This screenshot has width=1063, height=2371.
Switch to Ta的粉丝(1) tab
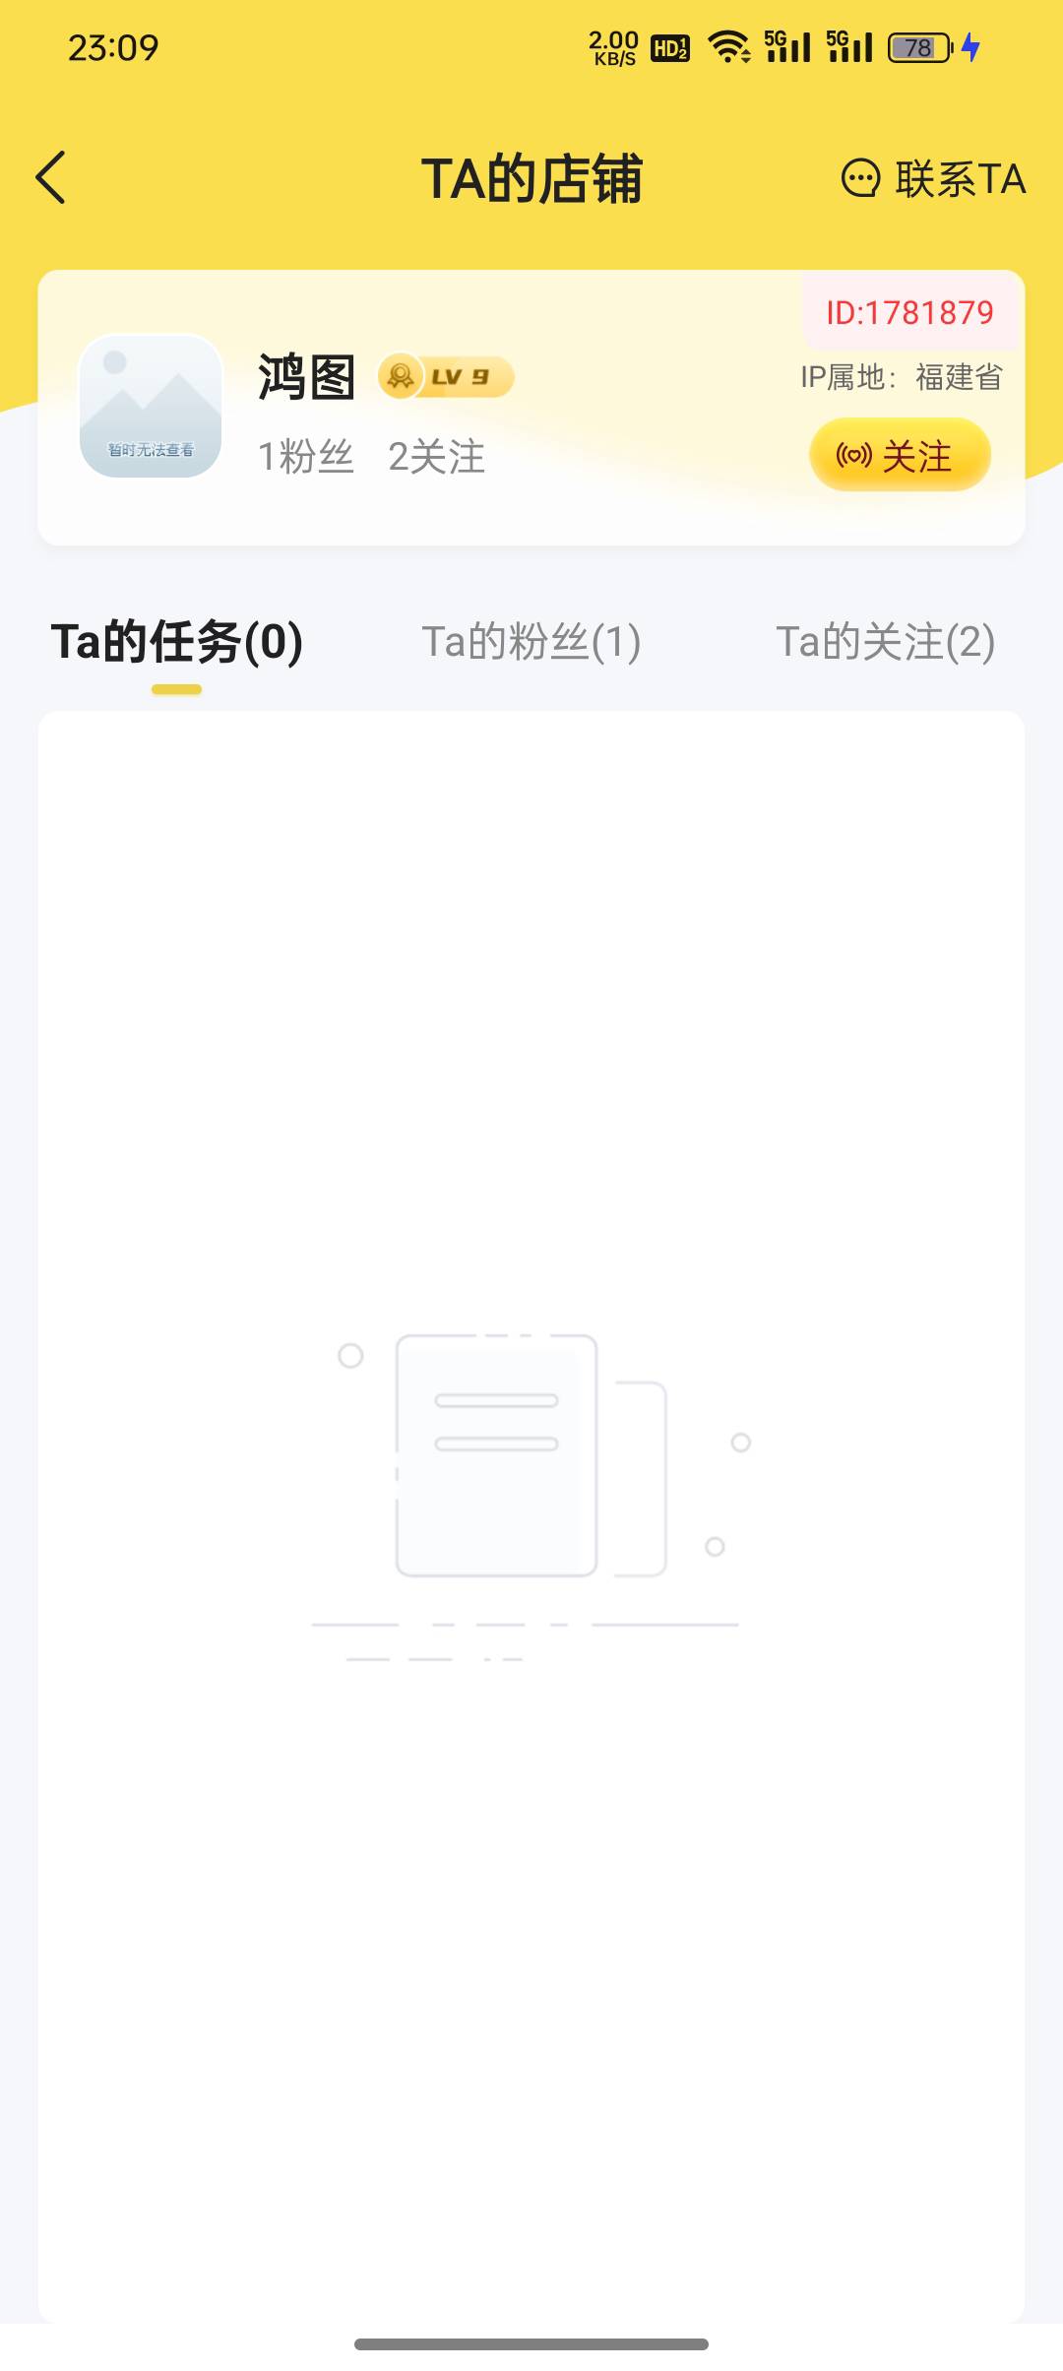531,642
